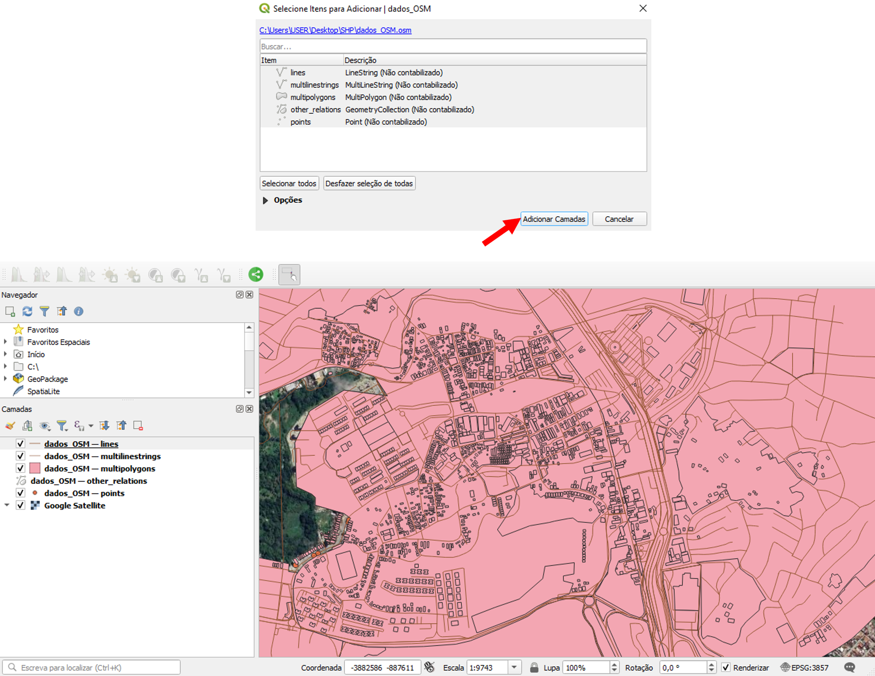
Task: Click the blue info icon in Navegador
Action: click(79, 311)
